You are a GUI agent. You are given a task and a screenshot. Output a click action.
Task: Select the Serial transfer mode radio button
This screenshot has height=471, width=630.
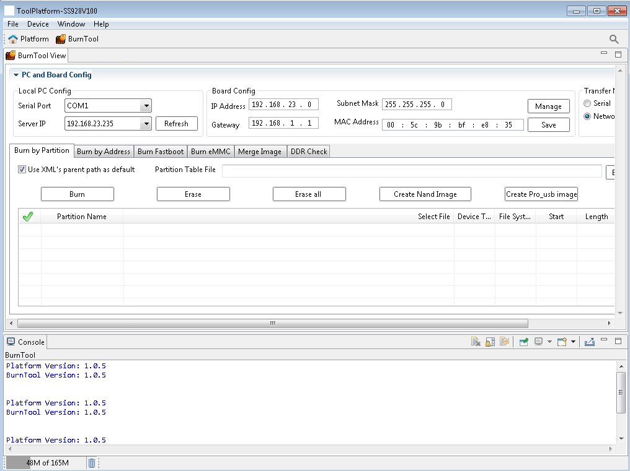(587, 103)
